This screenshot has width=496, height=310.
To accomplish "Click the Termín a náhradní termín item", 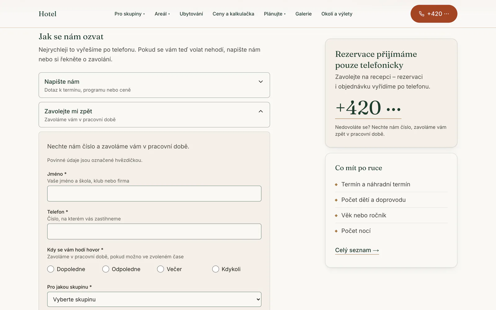I will [x=376, y=184].
